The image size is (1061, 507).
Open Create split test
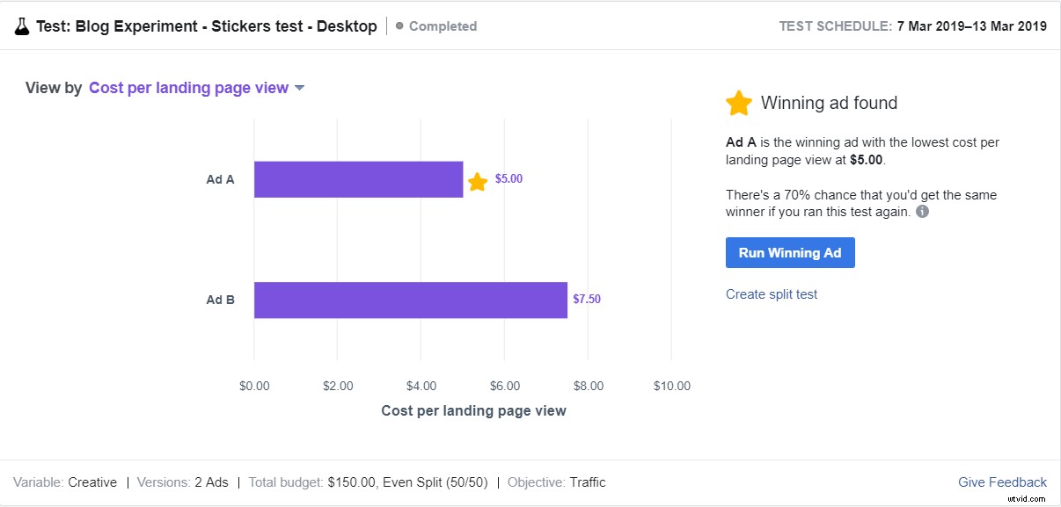click(x=772, y=294)
